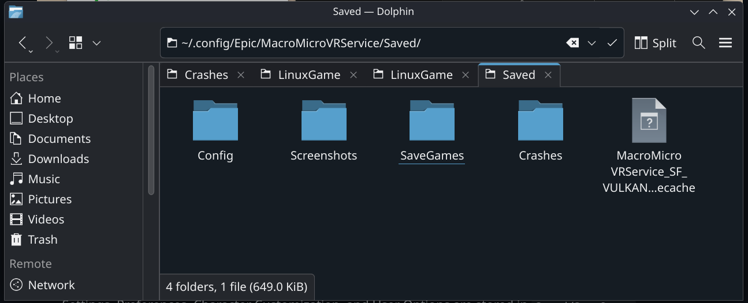
Task: Select the Config folder icon
Action: (215, 120)
